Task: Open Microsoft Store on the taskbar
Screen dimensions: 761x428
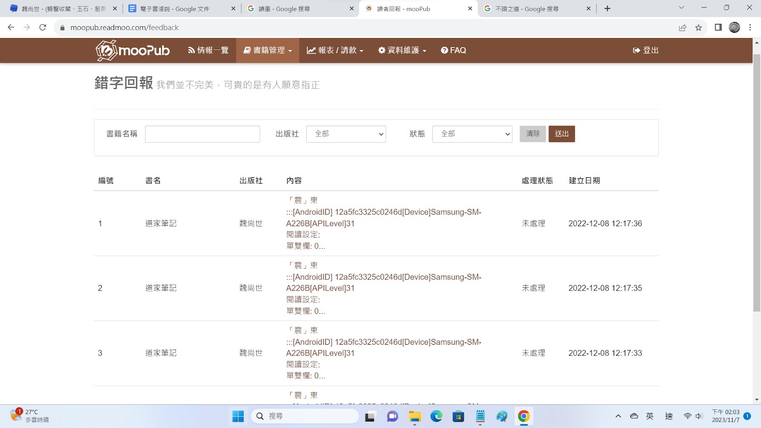Action: pos(458,417)
